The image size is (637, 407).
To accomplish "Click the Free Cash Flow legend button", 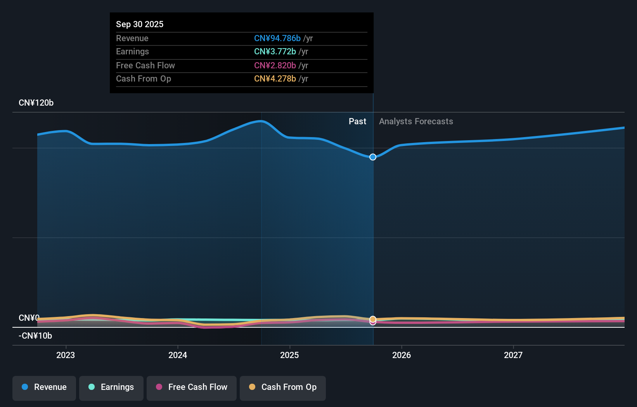I will [x=191, y=388].
